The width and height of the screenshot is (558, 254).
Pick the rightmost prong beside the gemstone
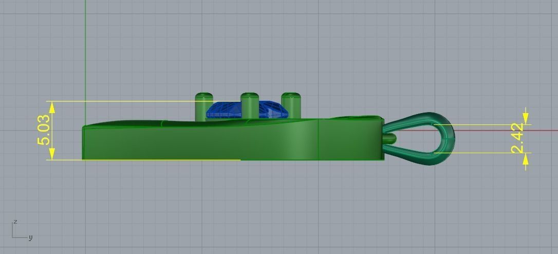pyautogui.click(x=291, y=105)
